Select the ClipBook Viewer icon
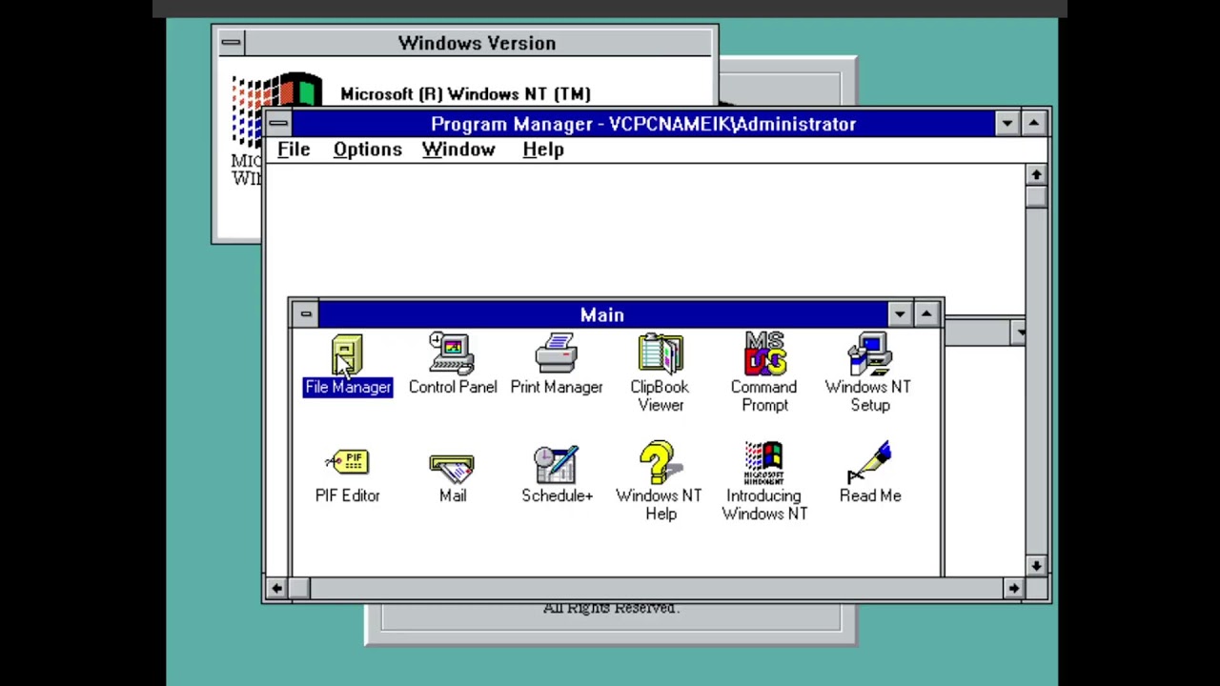This screenshot has width=1220, height=686. [x=660, y=373]
